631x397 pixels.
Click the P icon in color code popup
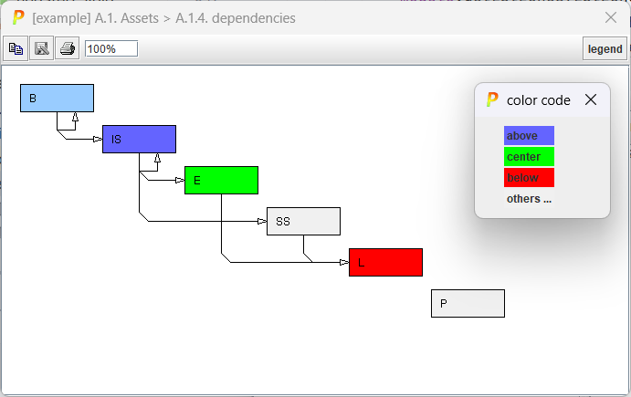click(492, 99)
